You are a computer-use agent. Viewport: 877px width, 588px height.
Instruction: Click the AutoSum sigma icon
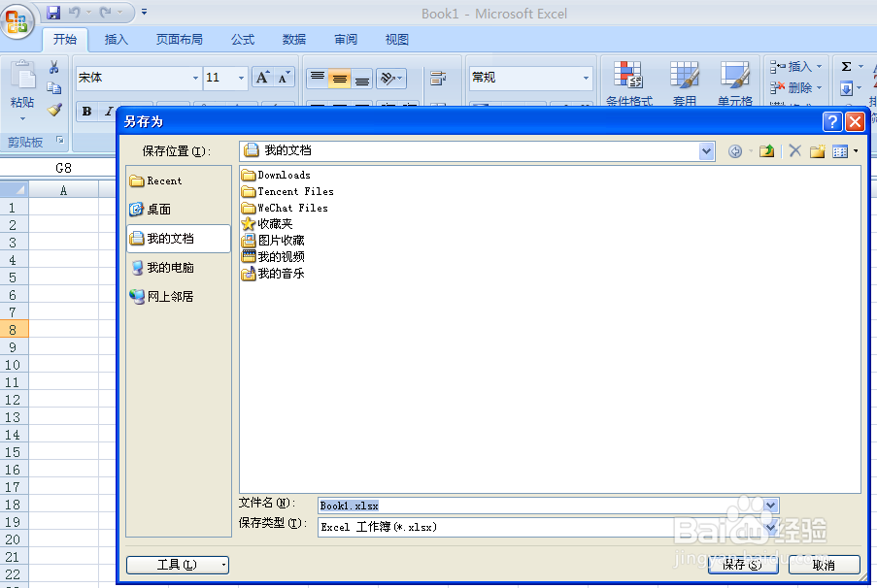[847, 67]
